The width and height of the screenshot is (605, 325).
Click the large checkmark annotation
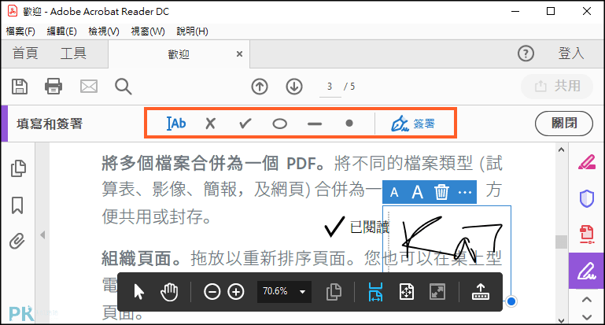click(334, 227)
